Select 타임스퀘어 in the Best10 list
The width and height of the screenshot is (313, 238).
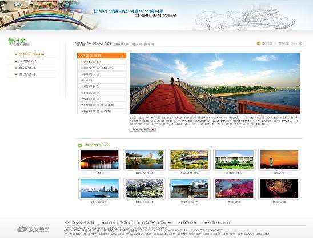click(102, 93)
